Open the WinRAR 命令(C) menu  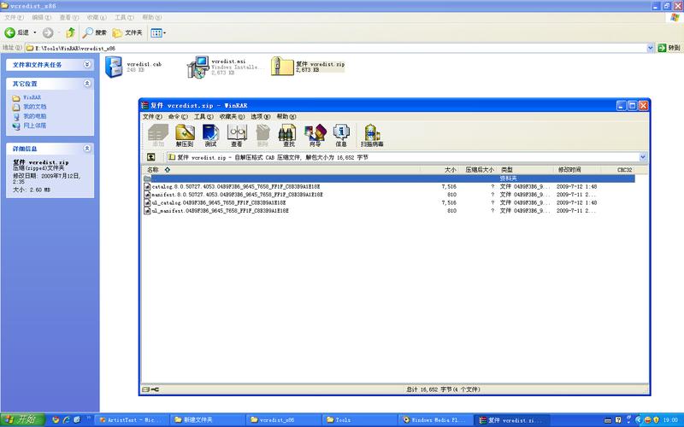(x=178, y=117)
